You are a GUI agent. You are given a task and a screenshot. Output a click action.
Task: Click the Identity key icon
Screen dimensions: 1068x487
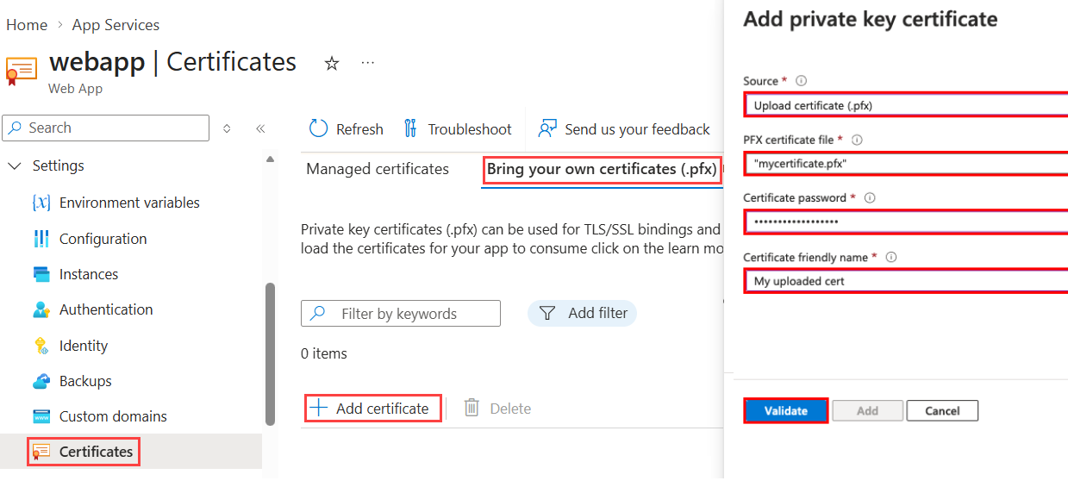[x=41, y=346]
